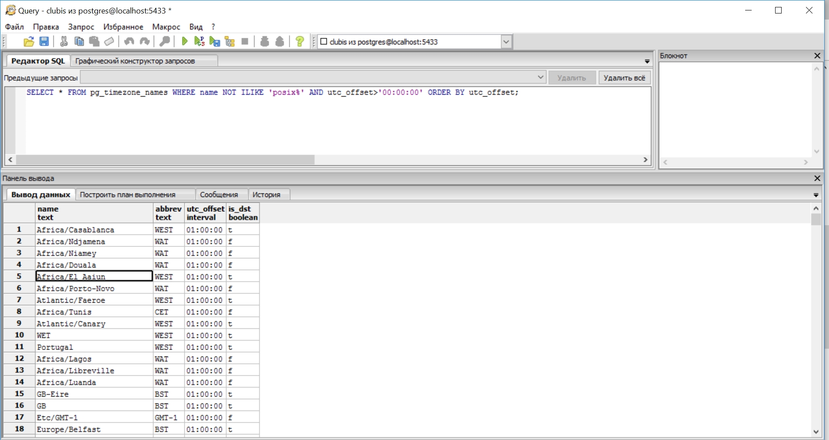
Task: Select the Вывод данных tab
Action: (x=41, y=194)
